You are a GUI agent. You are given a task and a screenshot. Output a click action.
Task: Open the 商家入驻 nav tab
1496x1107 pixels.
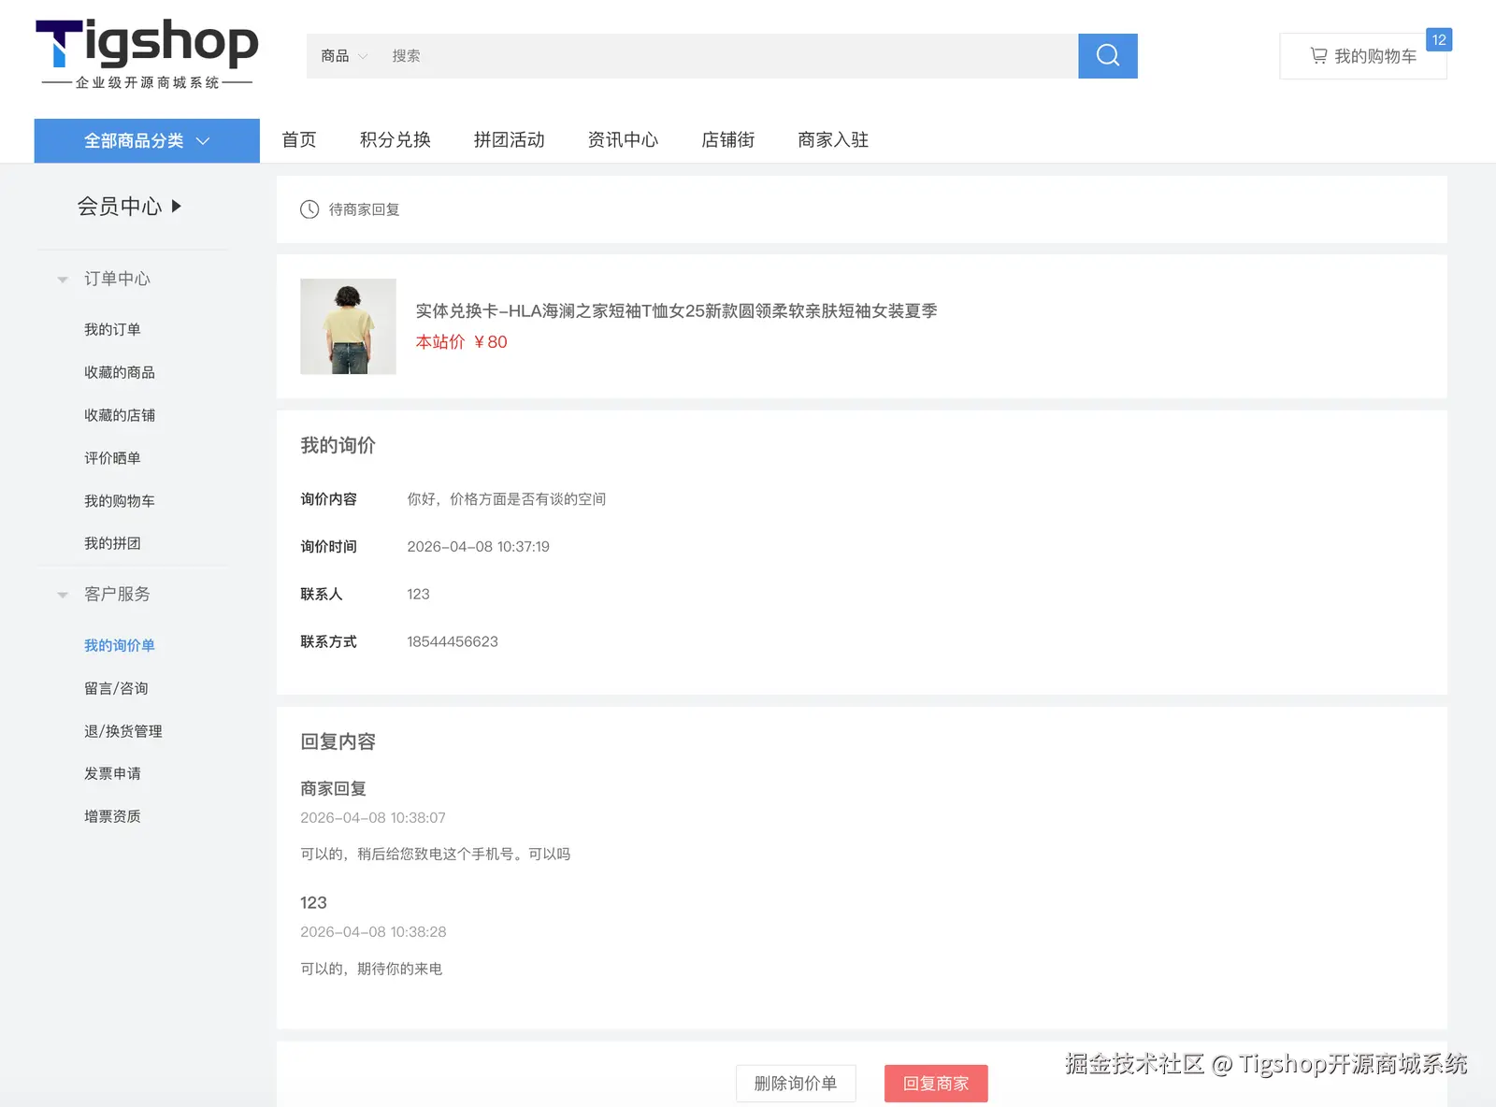[833, 140]
